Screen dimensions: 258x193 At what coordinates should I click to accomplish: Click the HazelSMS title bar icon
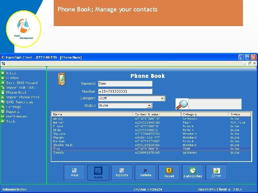coord(3,57)
